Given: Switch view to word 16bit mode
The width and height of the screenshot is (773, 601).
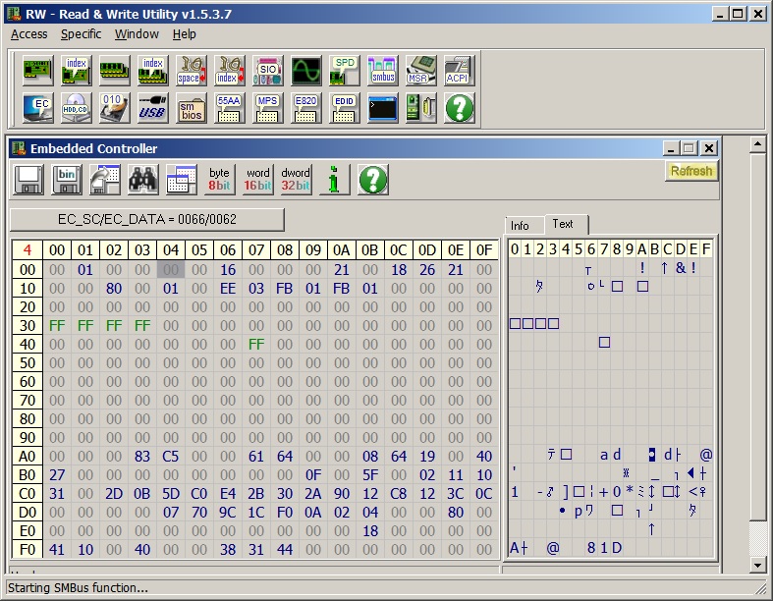Looking at the screenshot, I should [258, 180].
